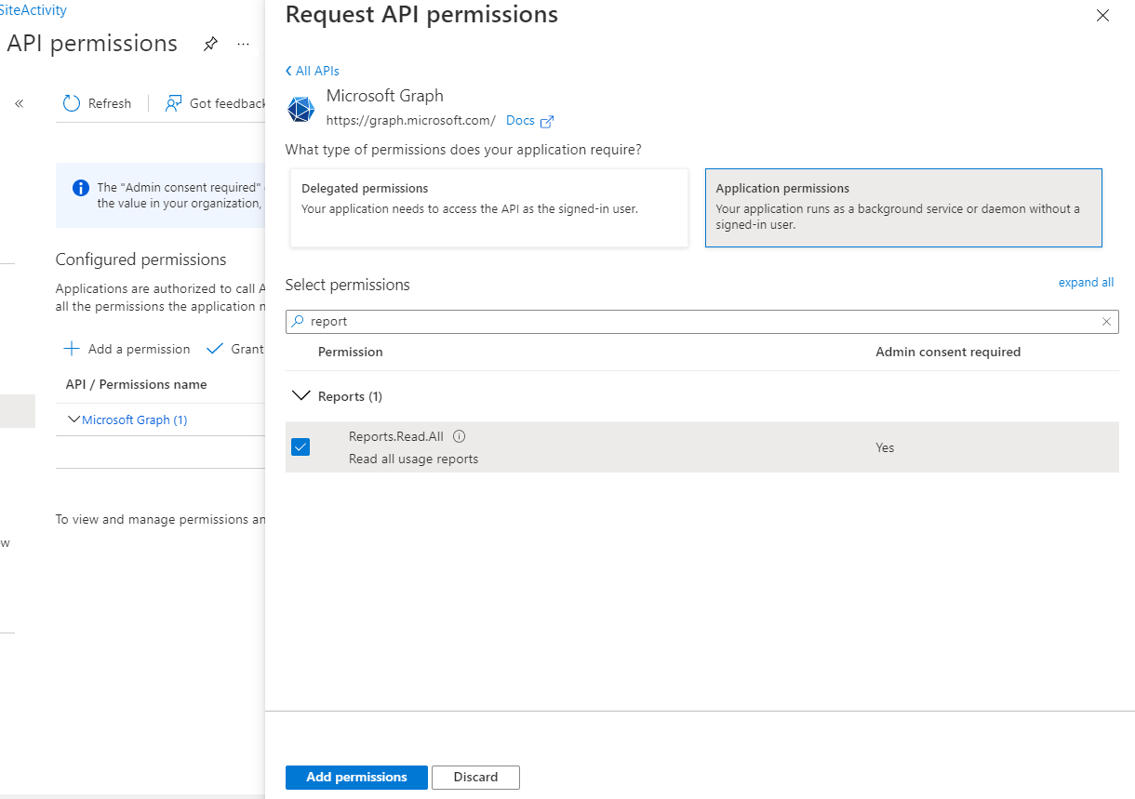Click the 'Read all usage reports' description
The width and height of the screenshot is (1135, 799).
(413, 459)
